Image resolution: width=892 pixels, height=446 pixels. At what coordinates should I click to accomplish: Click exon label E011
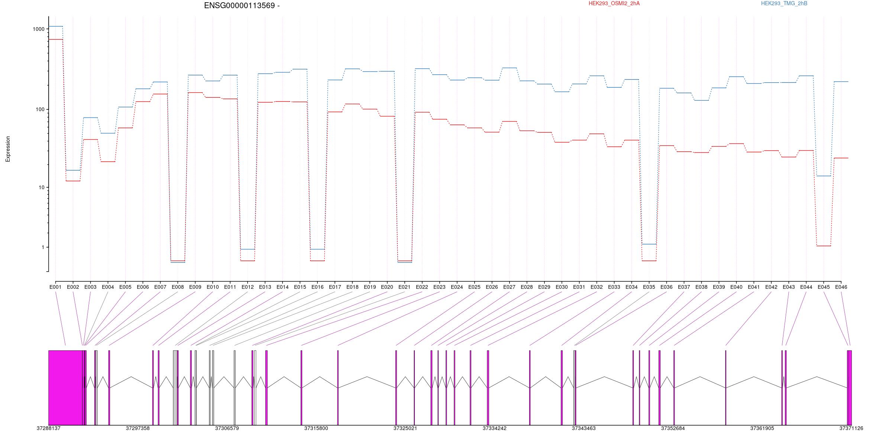pos(230,287)
